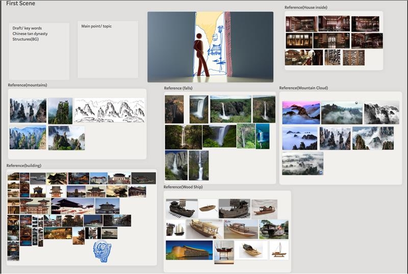Open the black-and-white ink mountain sketch
Screen dimensions: 408x274
coord(109,110)
